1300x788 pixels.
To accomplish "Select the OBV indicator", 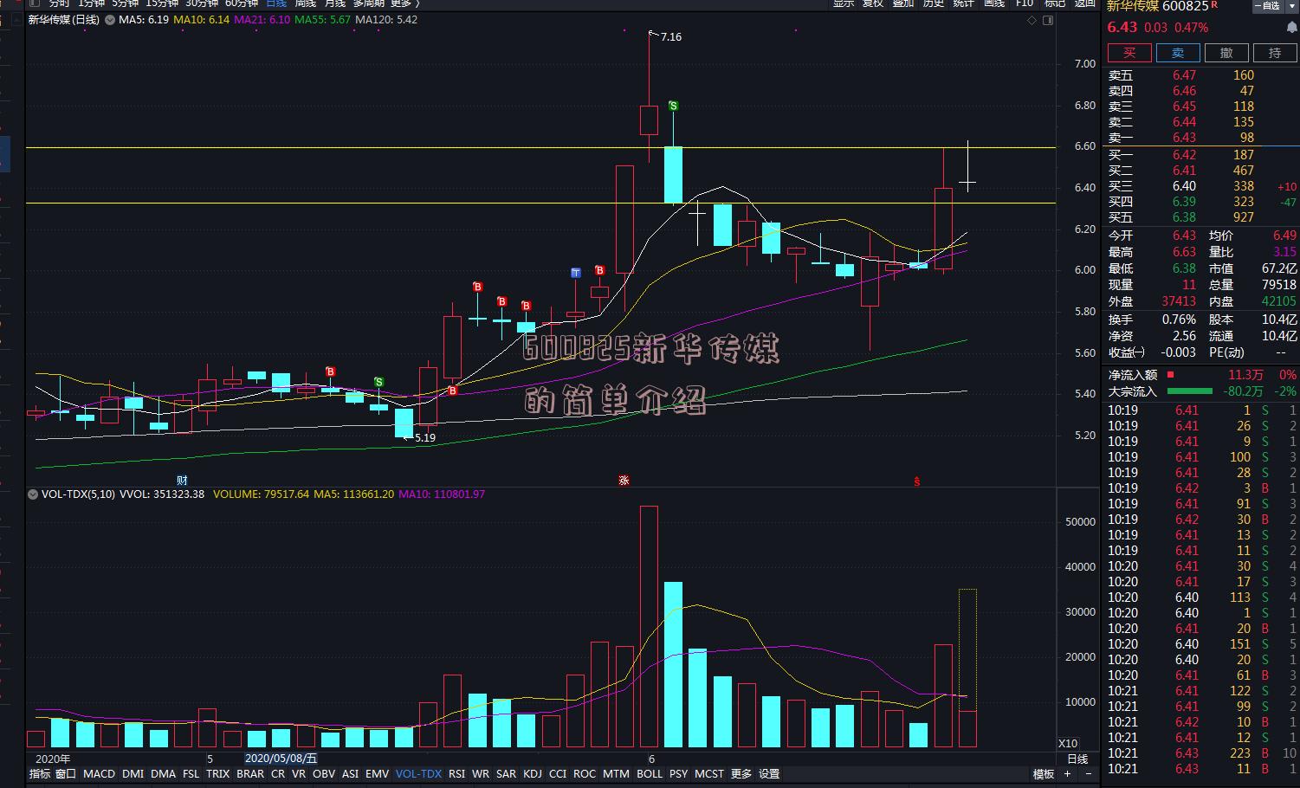I will point(324,774).
